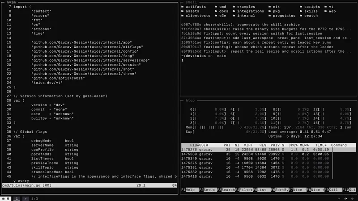
Task: Sort htop by VIRT column header
Action: click(x=248, y=145)
